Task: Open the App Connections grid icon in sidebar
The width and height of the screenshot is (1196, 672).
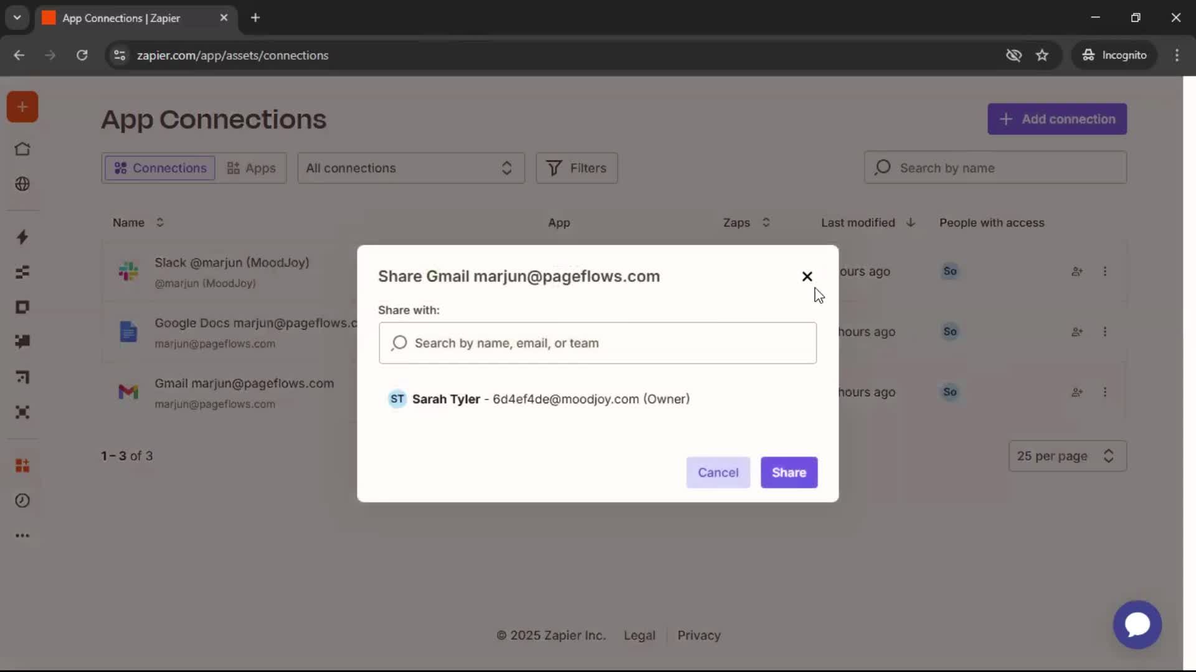Action: coord(22,465)
